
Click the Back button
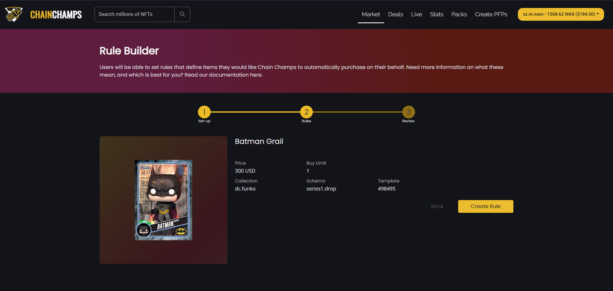437,206
